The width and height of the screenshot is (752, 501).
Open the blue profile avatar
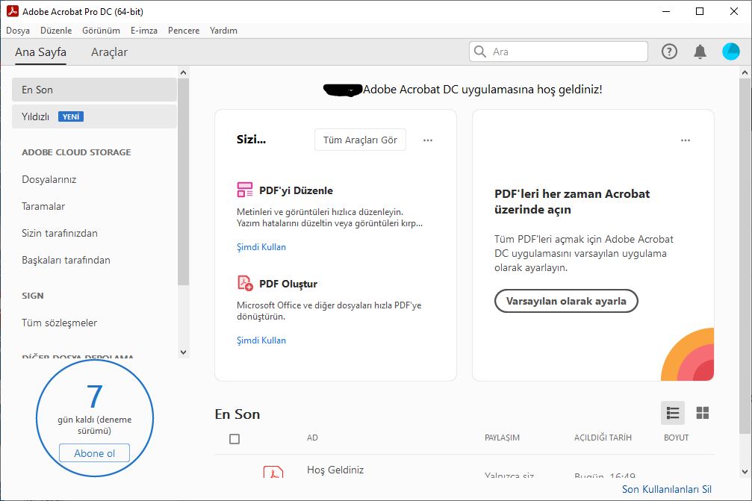[730, 52]
